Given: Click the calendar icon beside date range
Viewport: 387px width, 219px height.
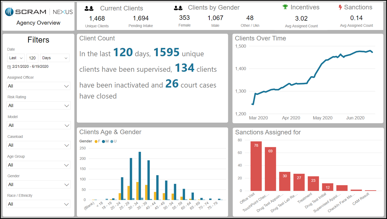Looking at the screenshot, I should click(x=9, y=67).
